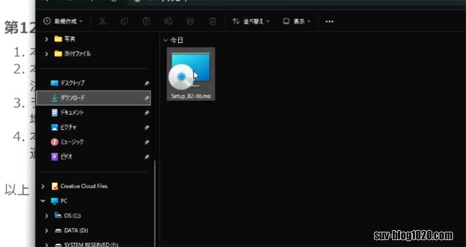This screenshot has height=247, width=466.
Task: Select the 写真 folder in sidebar
Action: point(65,39)
